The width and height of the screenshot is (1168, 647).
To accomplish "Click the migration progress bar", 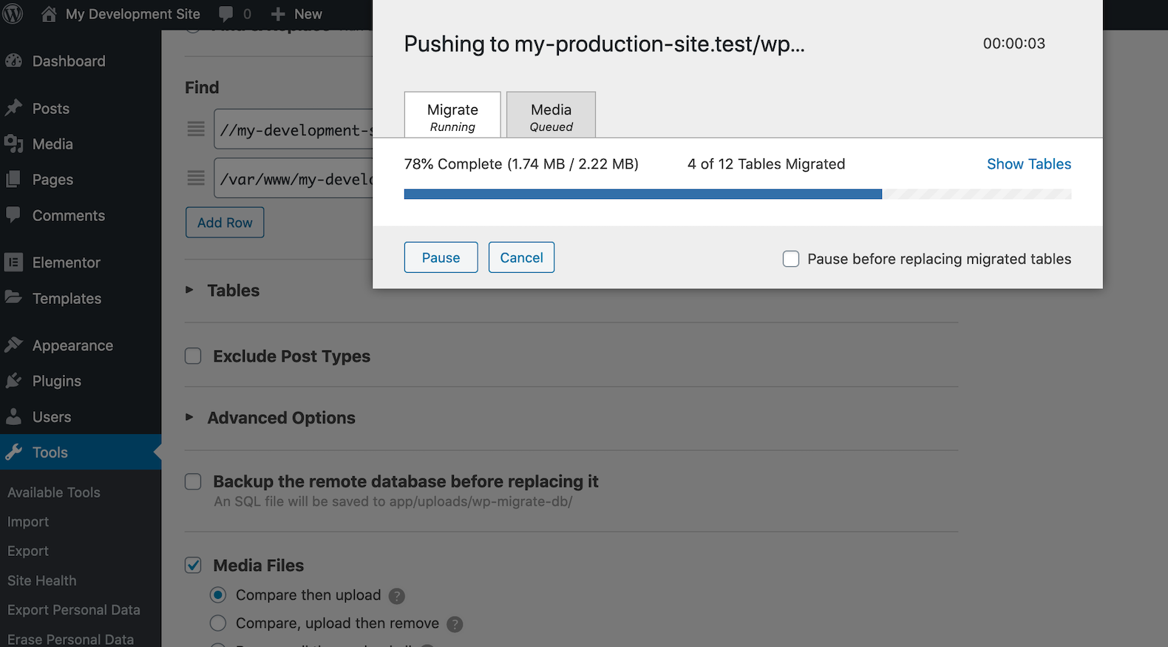I will 737,194.
